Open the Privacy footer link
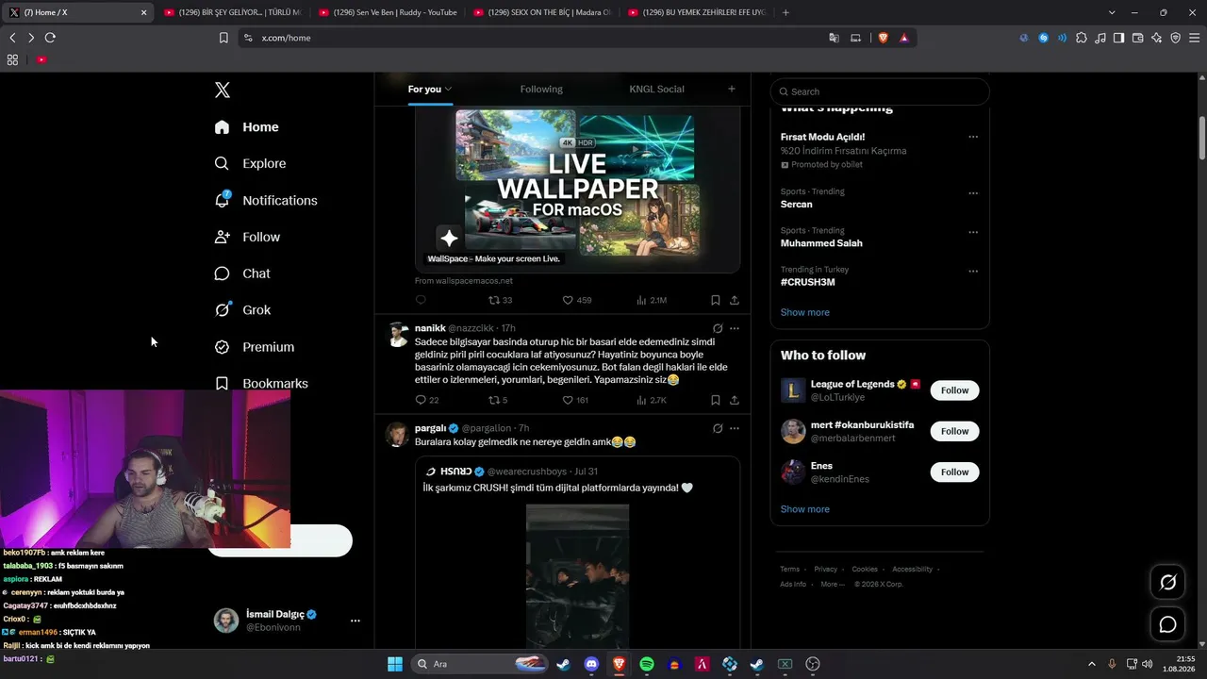This screenshot has height=679, width=1207. [826, 570]
